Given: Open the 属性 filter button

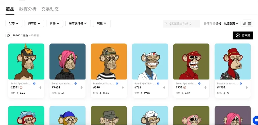Looking at the screenshot, I should click(102, 23).
